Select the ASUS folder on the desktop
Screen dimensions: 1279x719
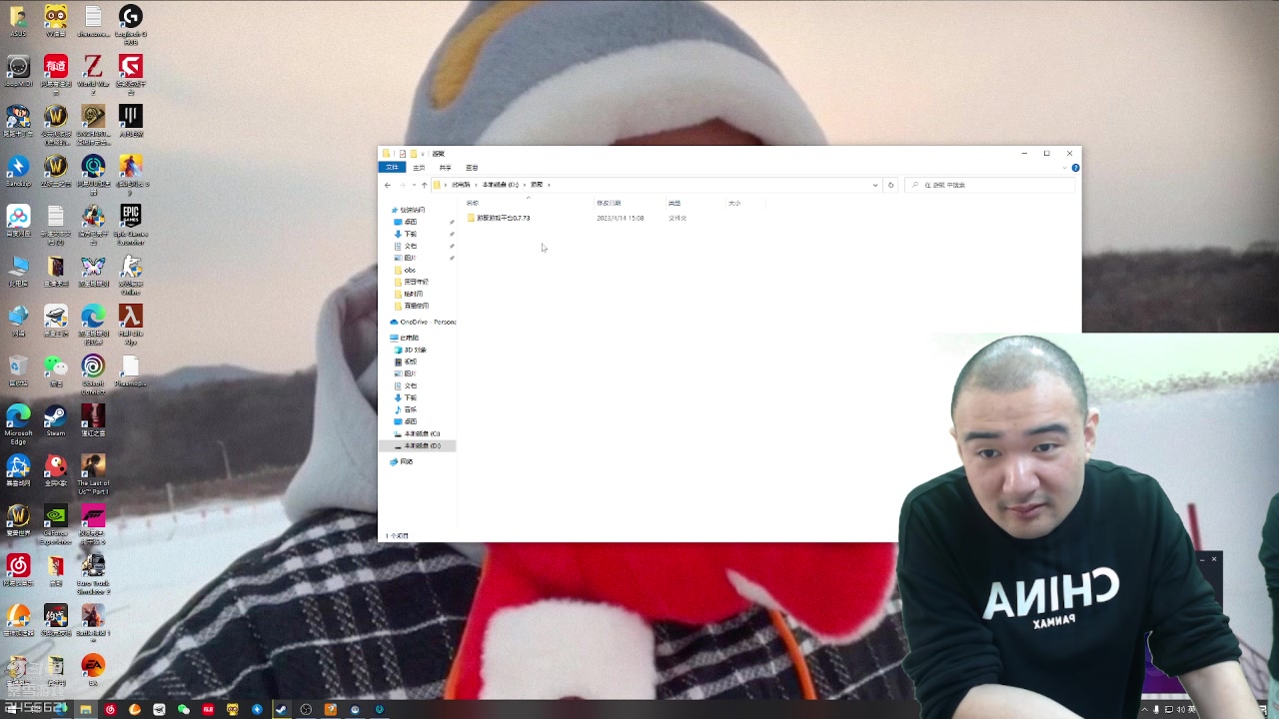click(x=18, y=21)
